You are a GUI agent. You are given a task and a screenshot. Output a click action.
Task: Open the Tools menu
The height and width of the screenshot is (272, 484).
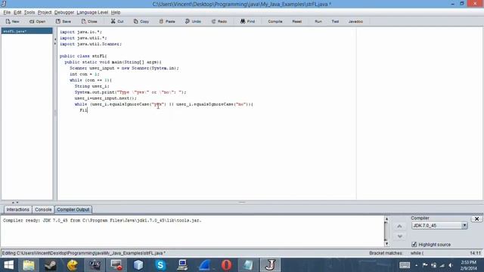(x=29, y=12)
